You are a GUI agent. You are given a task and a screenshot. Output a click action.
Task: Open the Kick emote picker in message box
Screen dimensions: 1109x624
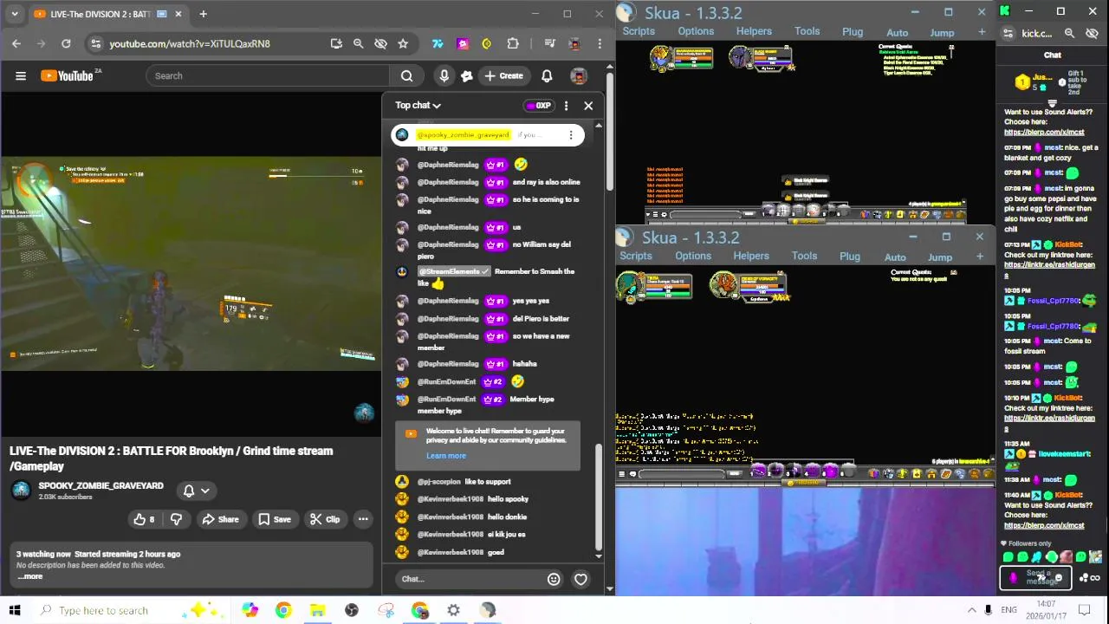pyautogui.click(x=1058, y=578)
